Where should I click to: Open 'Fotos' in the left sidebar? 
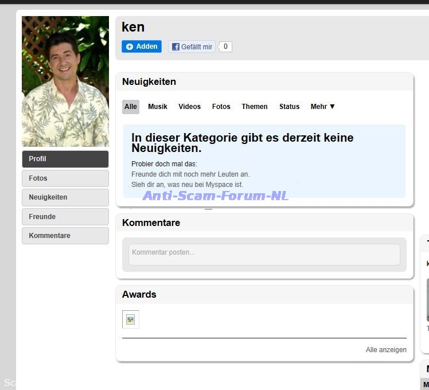(65, 178)
